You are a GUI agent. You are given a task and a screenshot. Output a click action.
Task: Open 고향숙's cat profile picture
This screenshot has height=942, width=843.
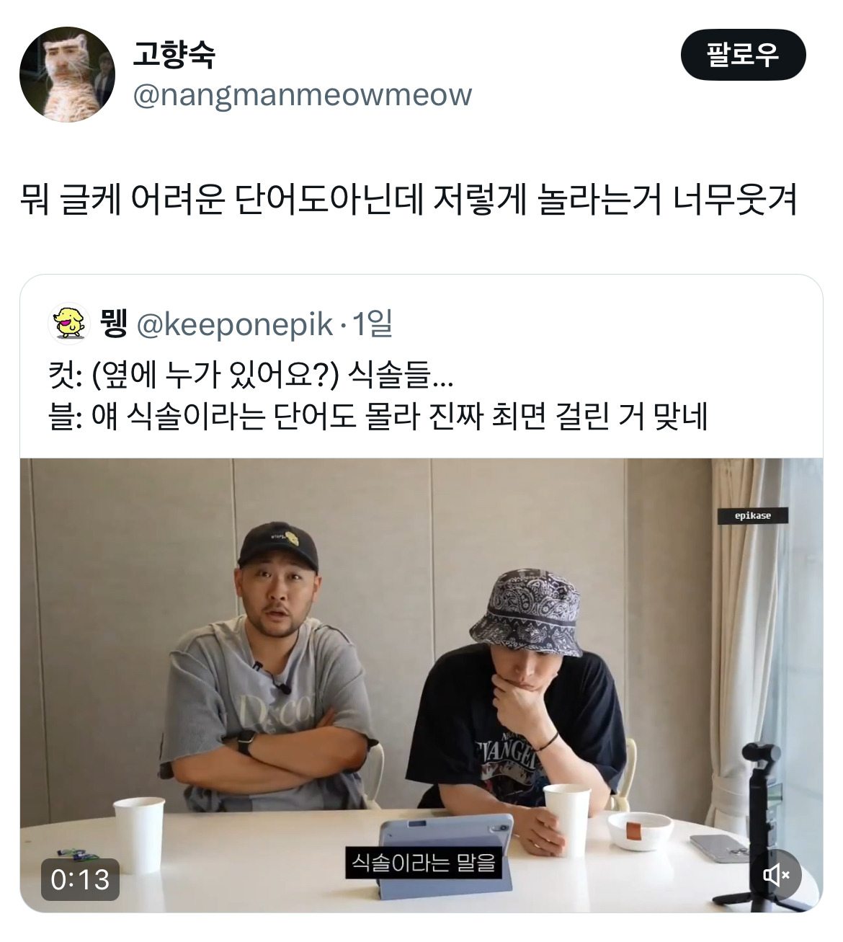[67, 74]
